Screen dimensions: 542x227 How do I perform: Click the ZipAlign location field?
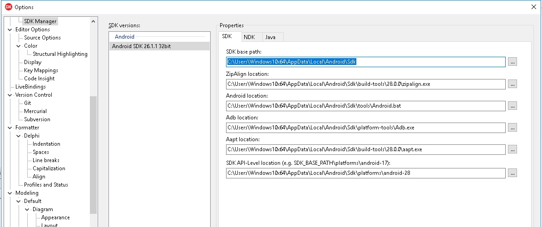click(366, 84)
